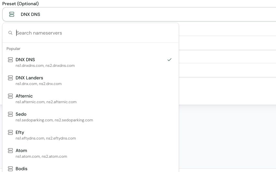Screen dimensions: 276x172
Task: Click the server icon beside Atom
Action: (10, 151)
